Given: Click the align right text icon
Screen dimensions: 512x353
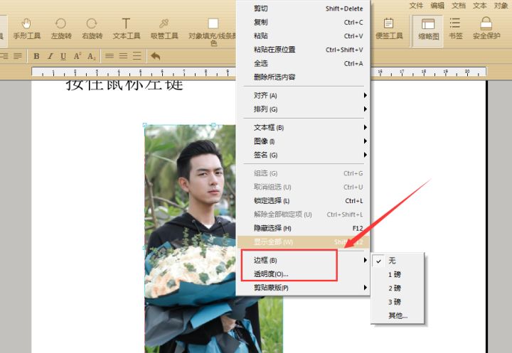Looking at the screenshot, I should 4,56.
